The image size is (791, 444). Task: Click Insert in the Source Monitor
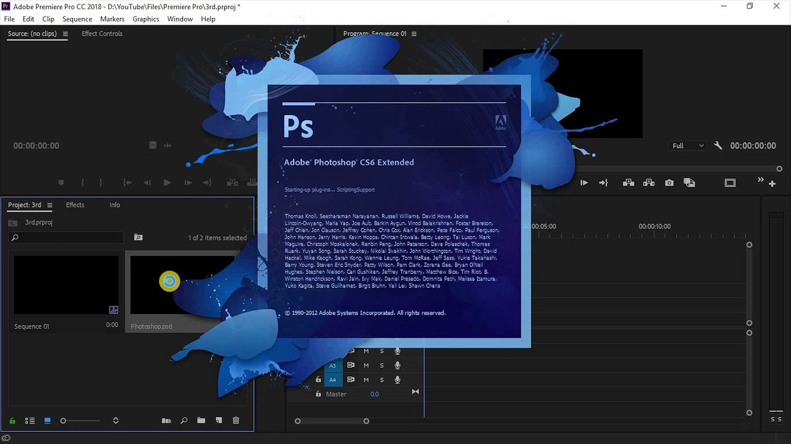pos(232,183)
